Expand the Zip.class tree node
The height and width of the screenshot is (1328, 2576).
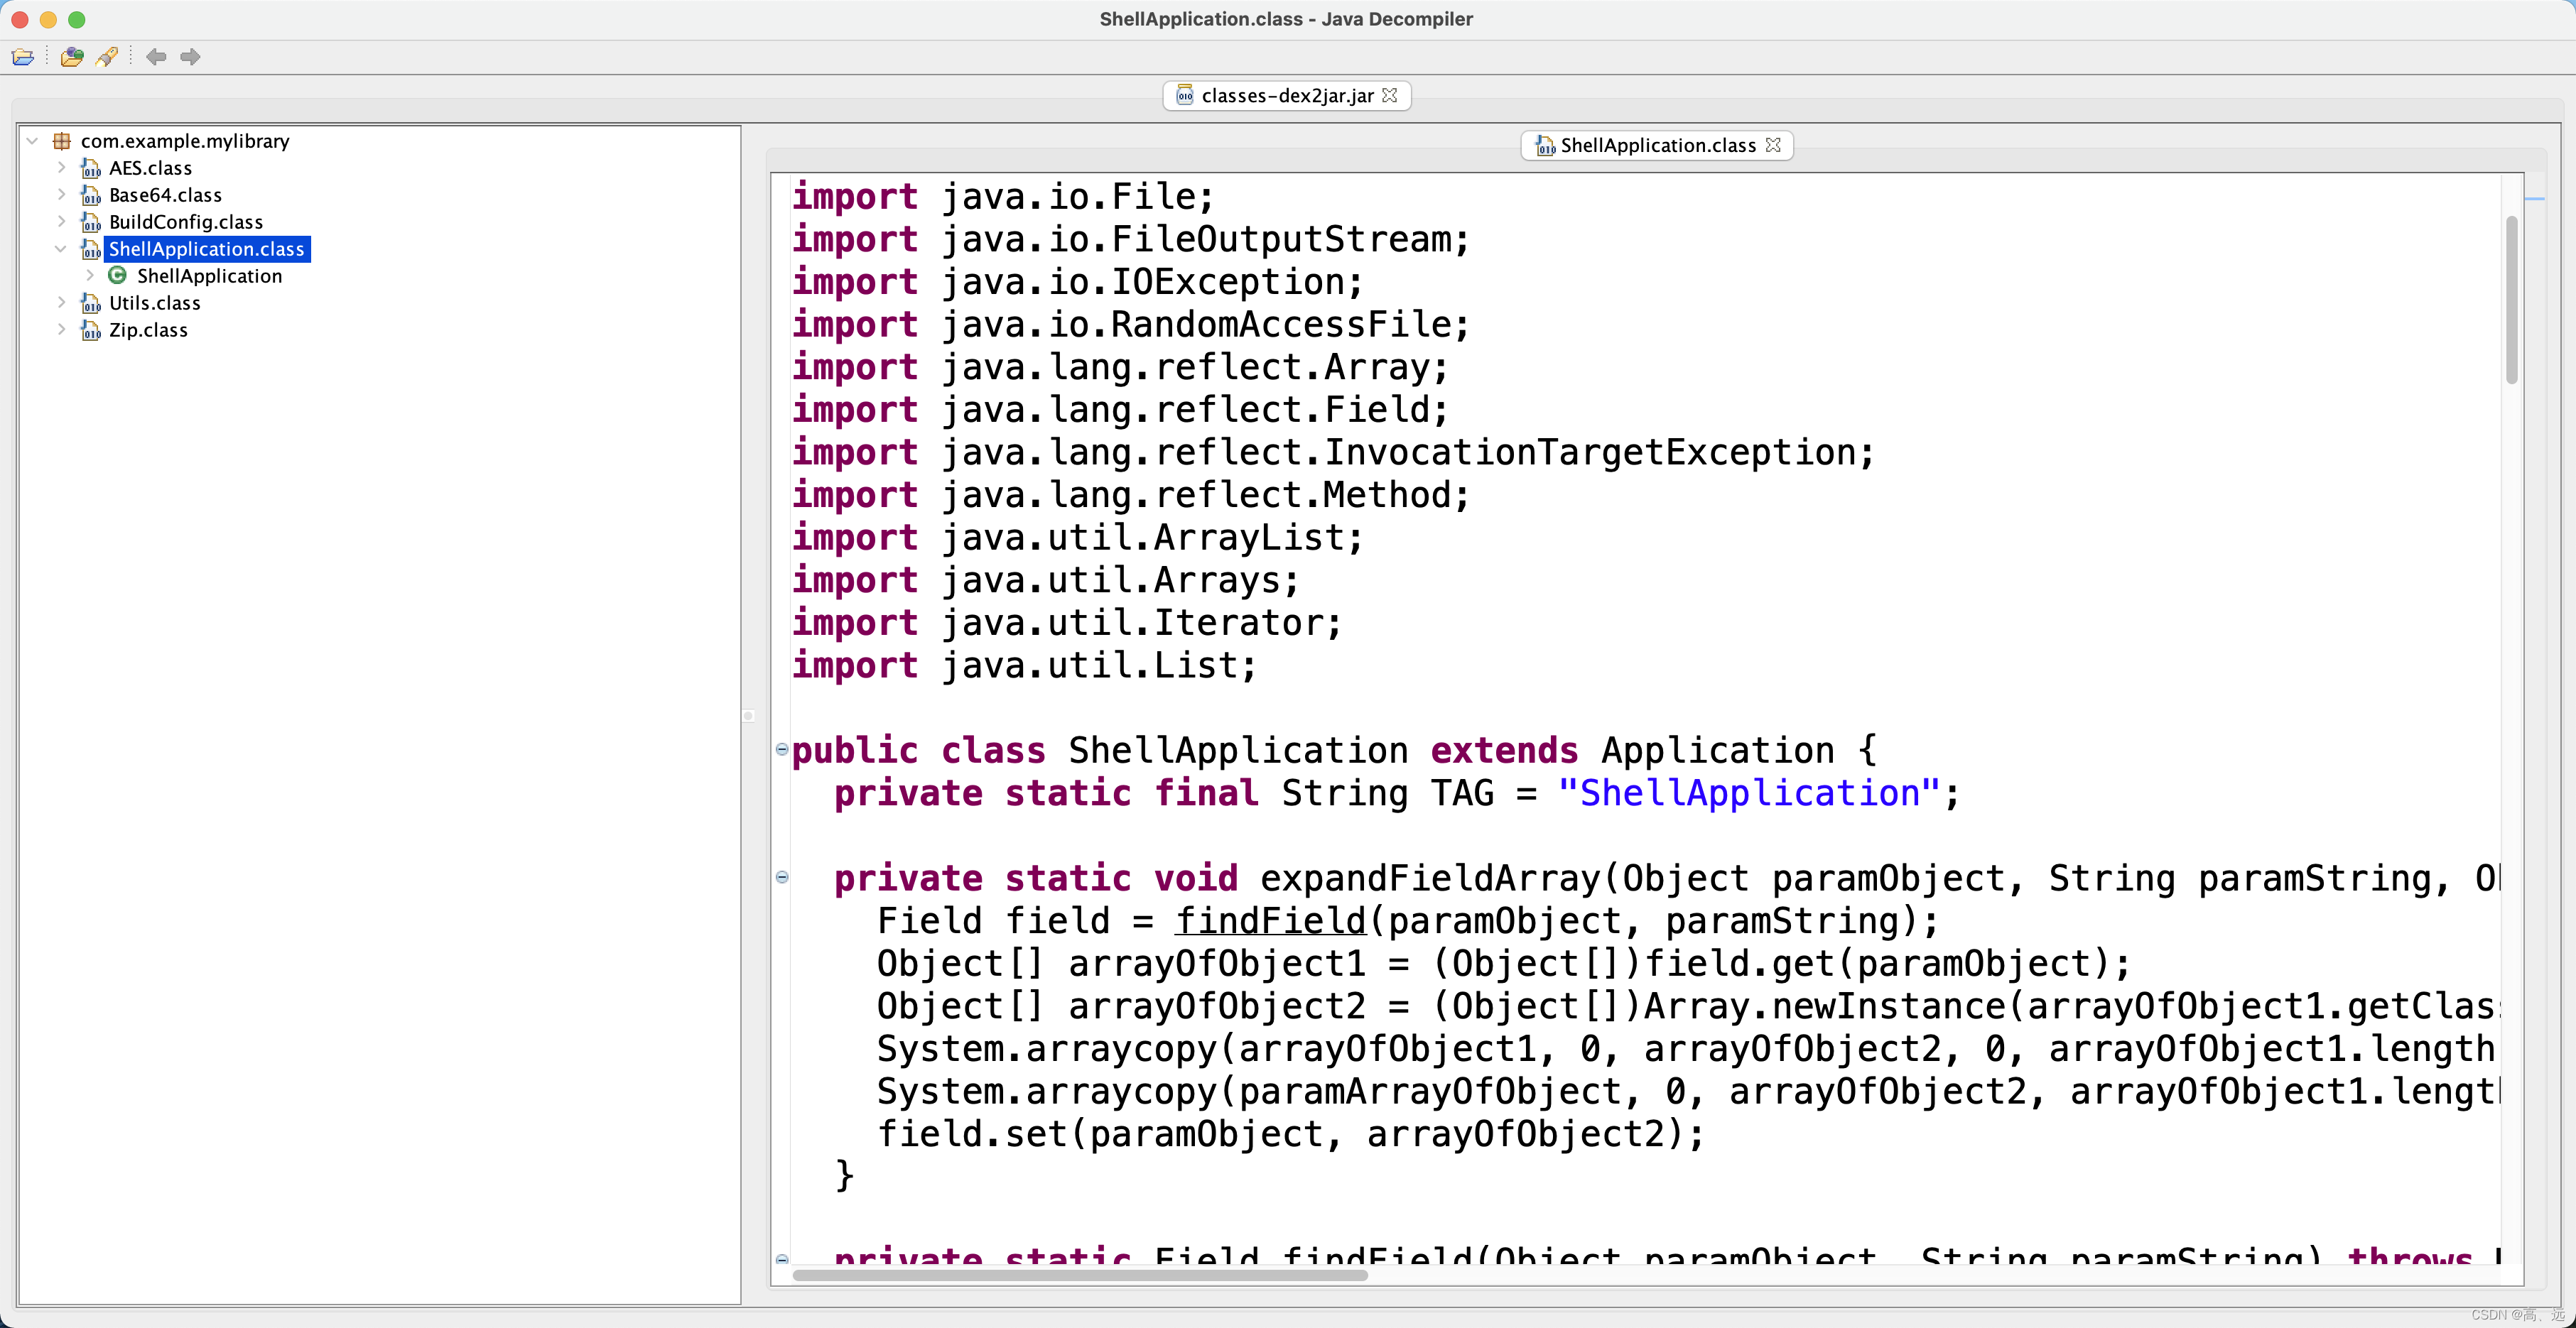(x=61, y=329)
